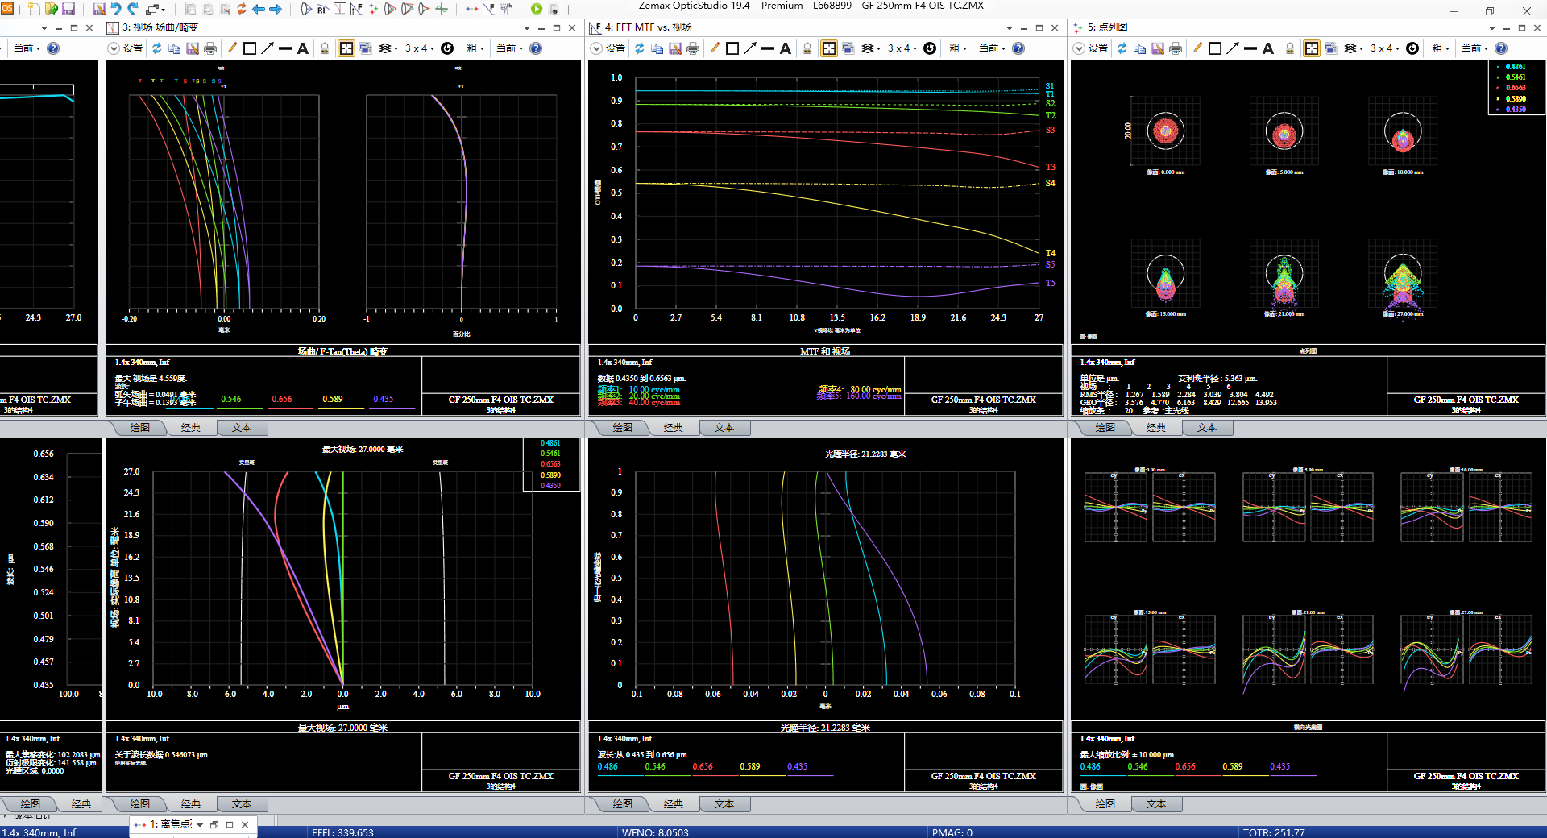The width and height of the screenshot is (1547, 838).
Task: Open window menu arrow of window 3 title
Action: click(x=527, y=27)
